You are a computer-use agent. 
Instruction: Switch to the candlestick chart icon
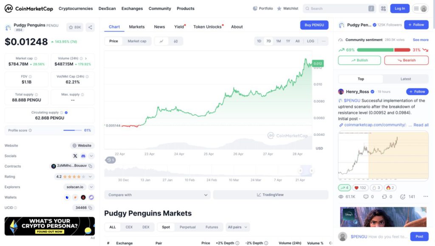(x=175, y=41)
